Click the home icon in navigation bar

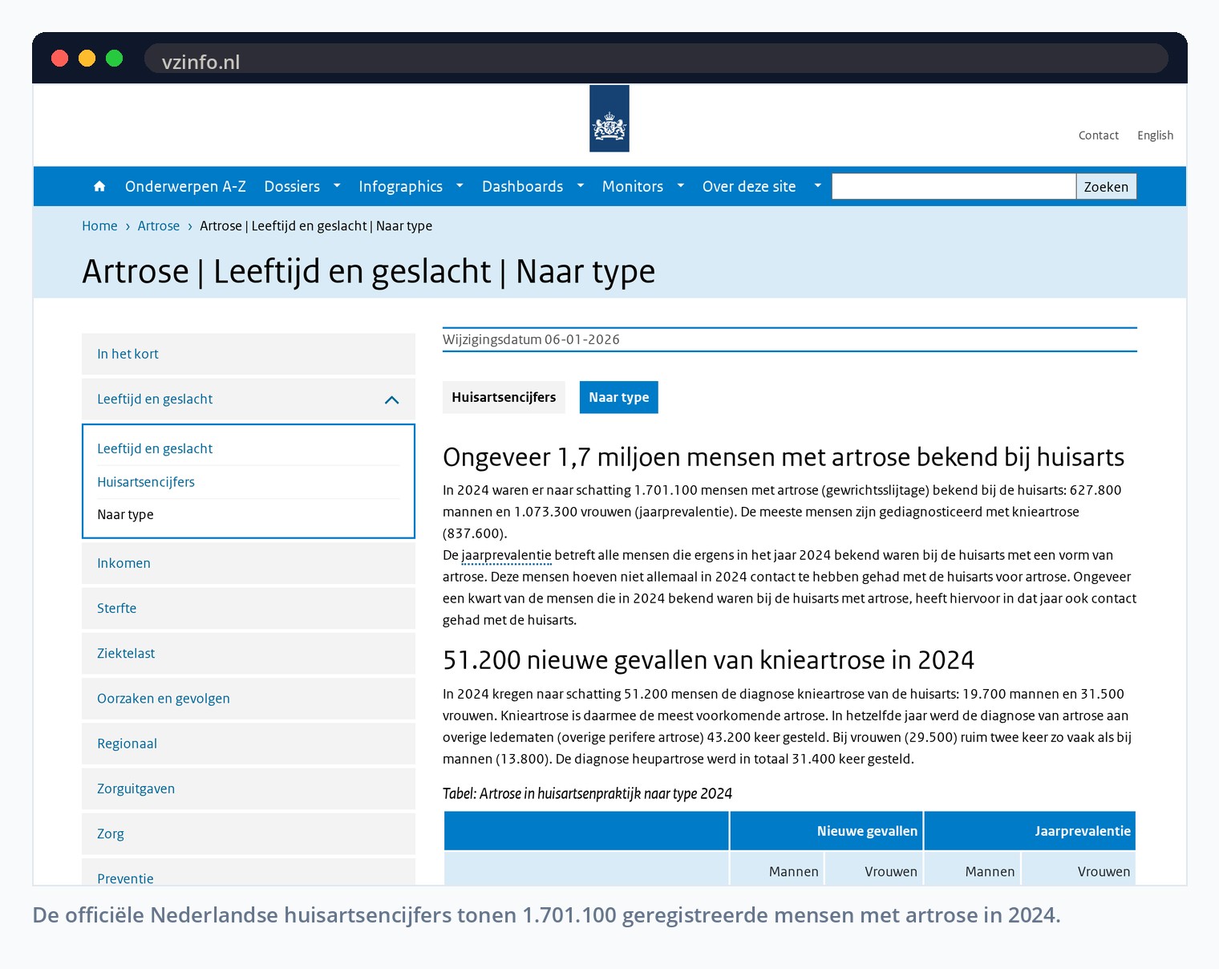point(99,186)
